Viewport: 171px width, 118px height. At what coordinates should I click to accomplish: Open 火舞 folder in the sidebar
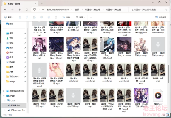10,72
